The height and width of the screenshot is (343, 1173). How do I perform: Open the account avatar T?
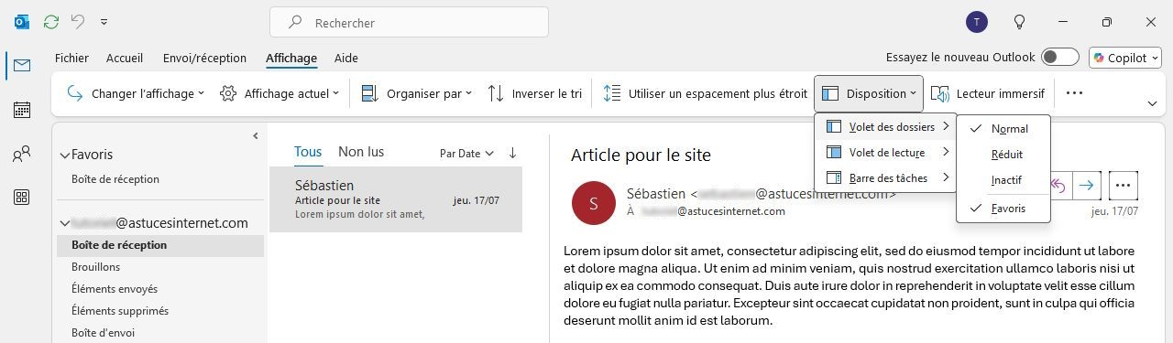coord(977,22)
